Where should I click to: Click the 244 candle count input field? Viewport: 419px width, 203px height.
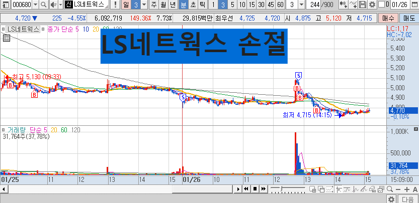(x=314, y=5)
